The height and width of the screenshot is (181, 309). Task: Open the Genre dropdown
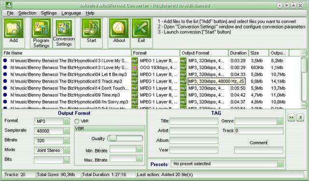(280, 121)
